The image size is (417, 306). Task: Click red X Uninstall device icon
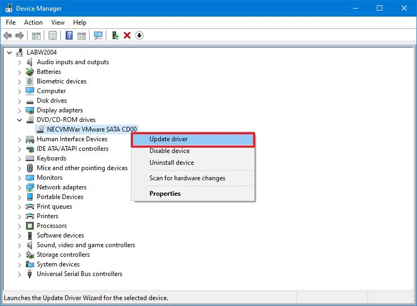coord(127,35)
